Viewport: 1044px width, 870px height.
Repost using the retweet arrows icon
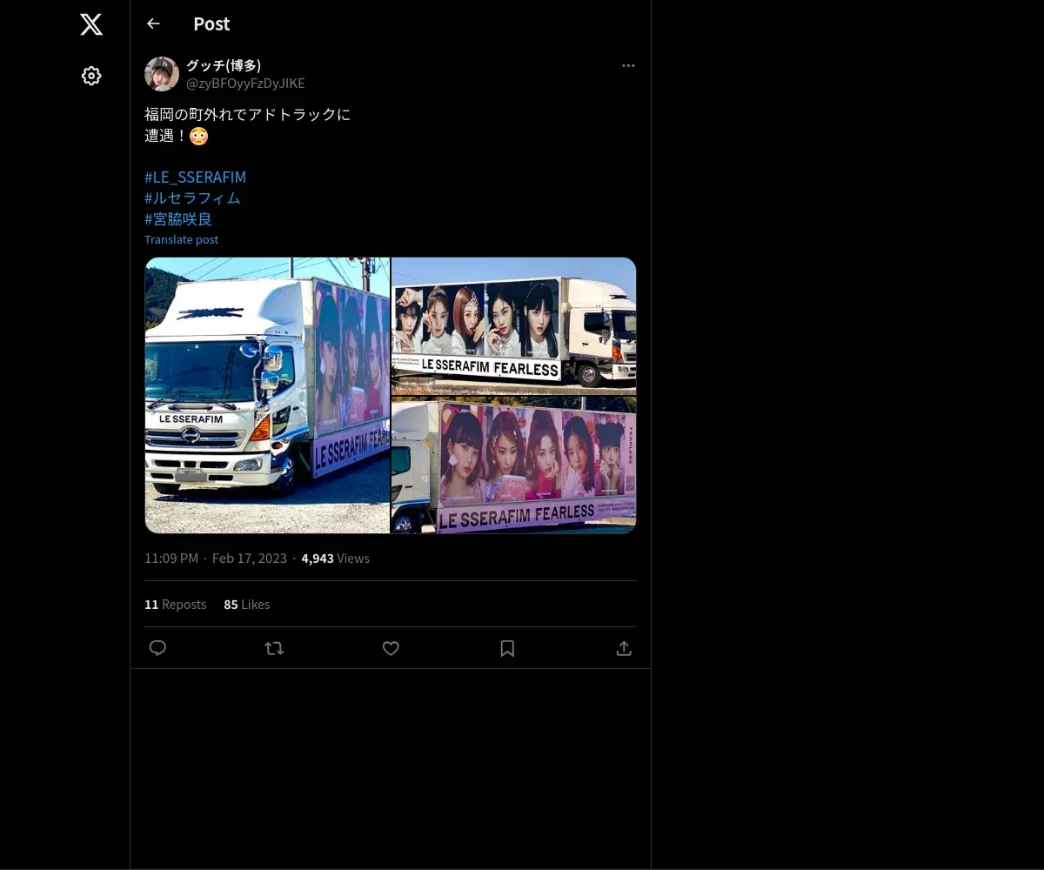(274, 648)
